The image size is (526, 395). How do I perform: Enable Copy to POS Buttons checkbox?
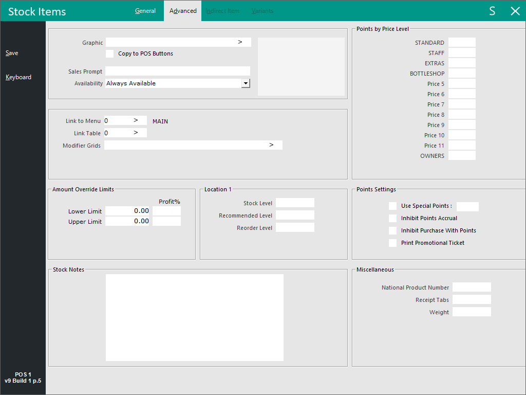coord(109,53)
